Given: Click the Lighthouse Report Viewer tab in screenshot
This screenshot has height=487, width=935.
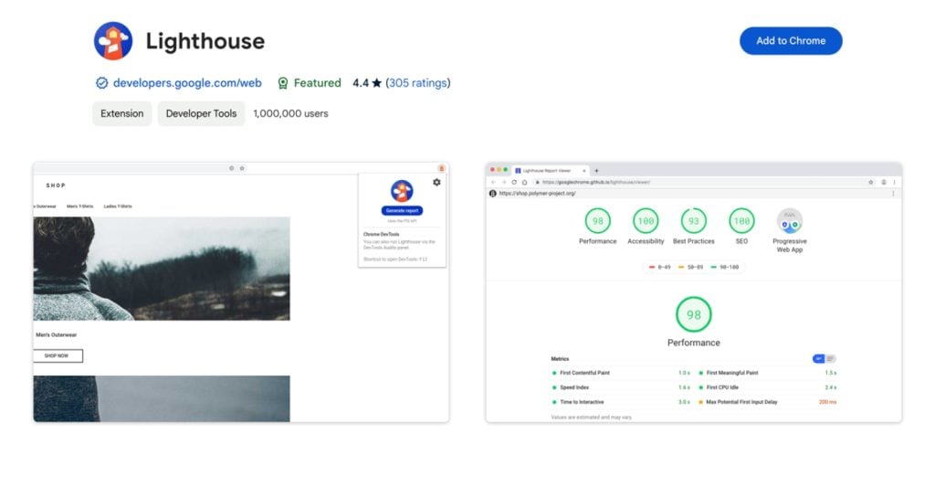Looking at the screenshot, I should [550, 171].
